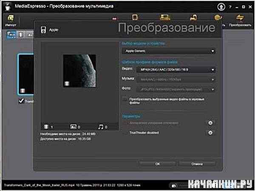Open the Музыка format dropdown
The width and height of the screenshot is (255, 191).
point(176,80)
